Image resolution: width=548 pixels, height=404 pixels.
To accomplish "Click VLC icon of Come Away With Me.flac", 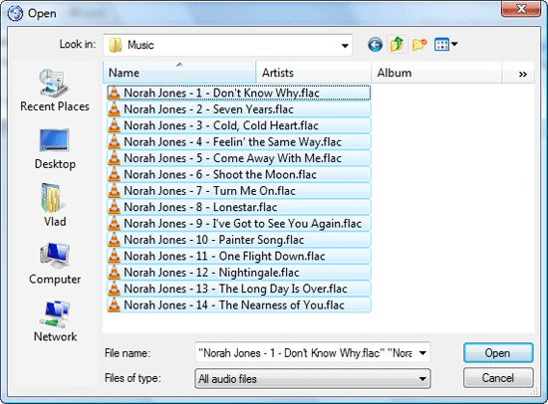I will 114,158.
